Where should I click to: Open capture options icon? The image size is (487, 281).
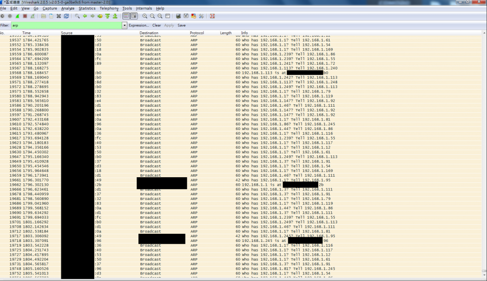click(10, 16)
